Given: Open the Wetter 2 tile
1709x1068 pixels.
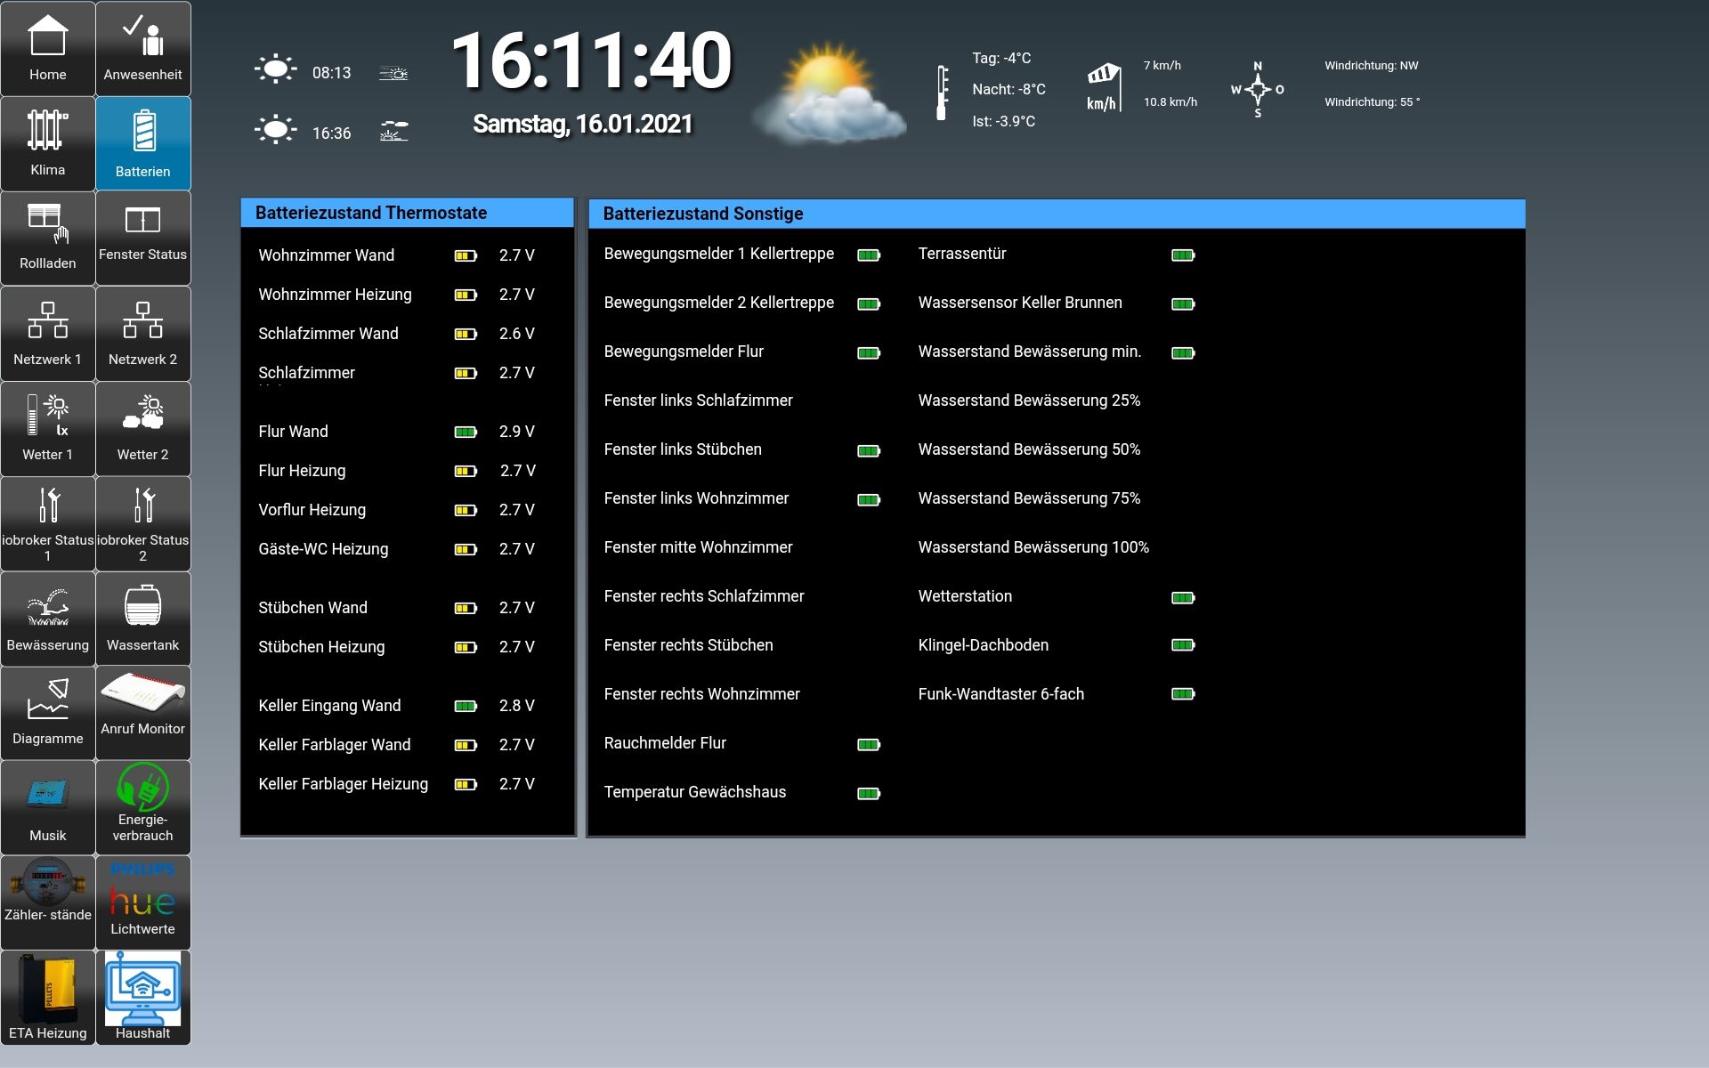Looking at the screenshot, I should tap(142, 429).
